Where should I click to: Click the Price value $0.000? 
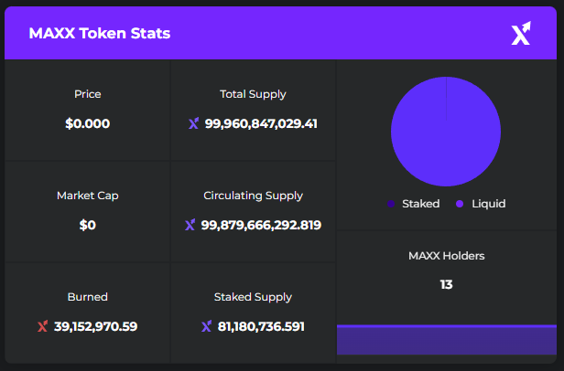point(88,123)
